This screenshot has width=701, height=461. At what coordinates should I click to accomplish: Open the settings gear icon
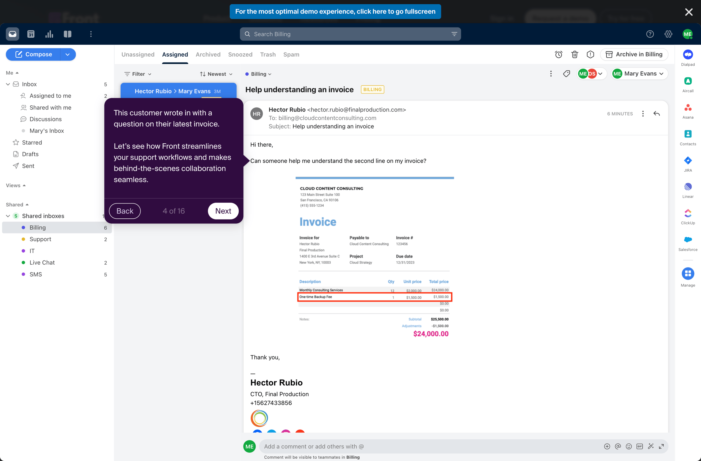point(668,34)
